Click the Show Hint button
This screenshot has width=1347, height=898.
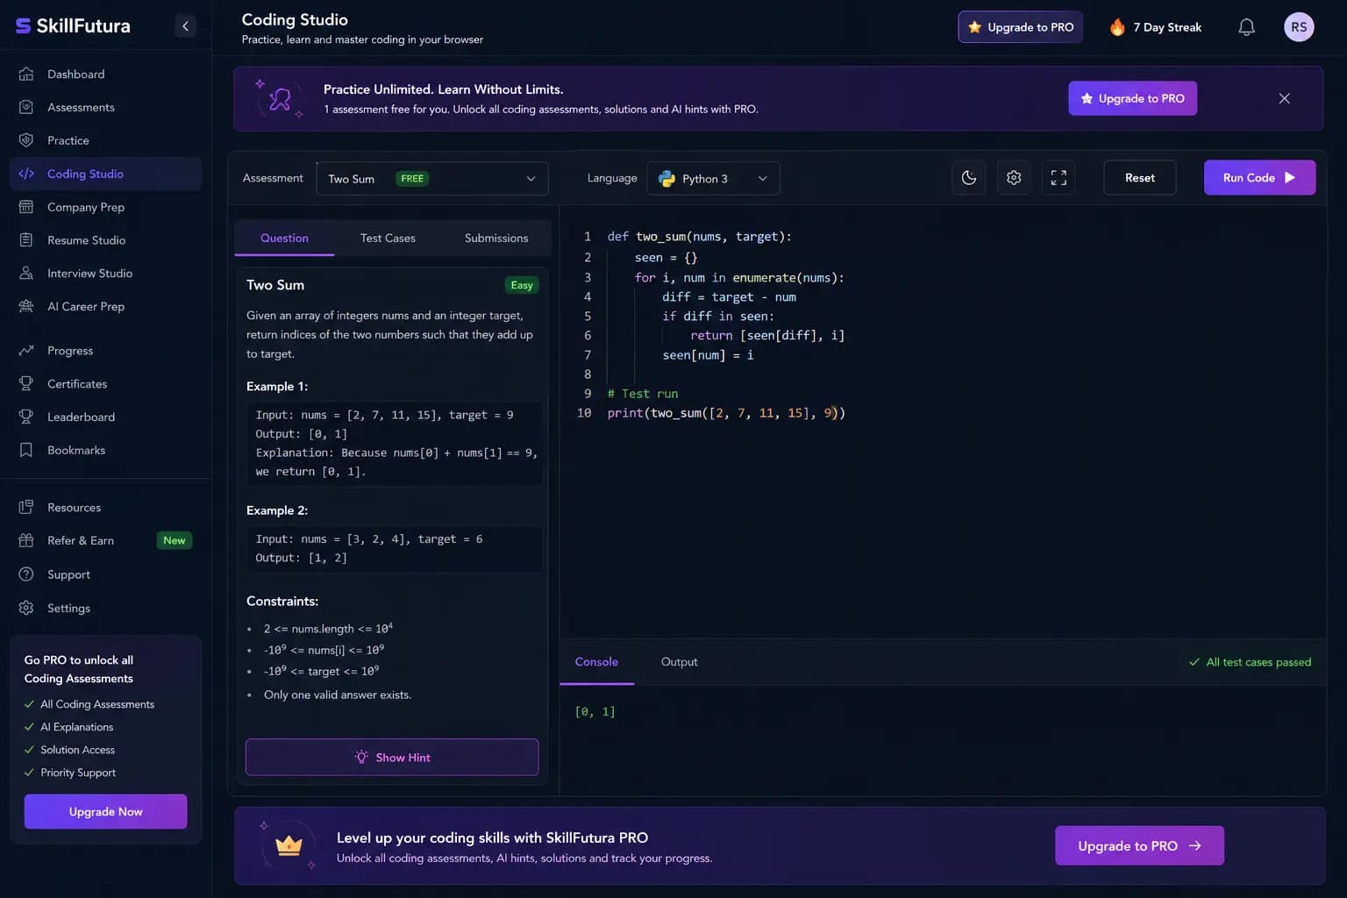click(392, 758)
